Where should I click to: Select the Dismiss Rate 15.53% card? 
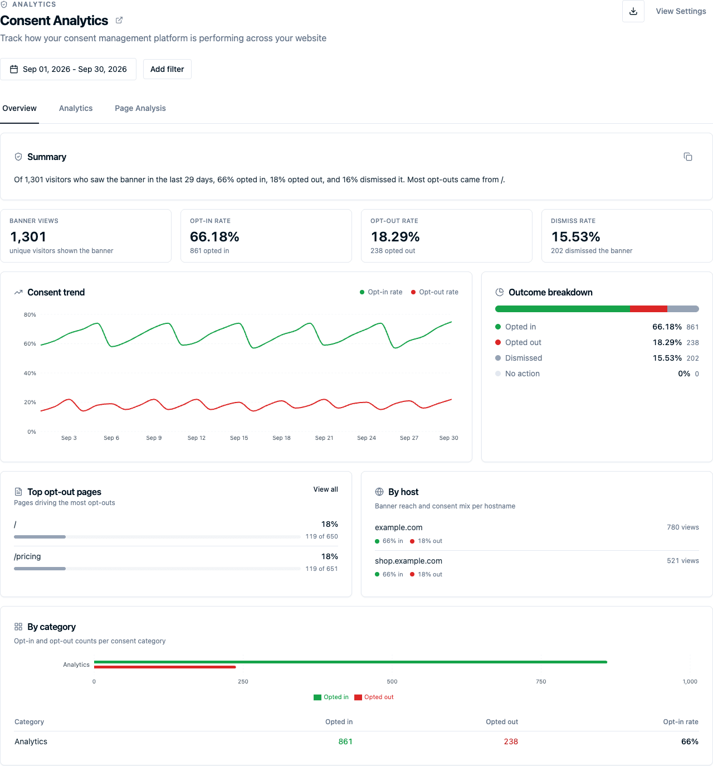(x=627, y=236)
